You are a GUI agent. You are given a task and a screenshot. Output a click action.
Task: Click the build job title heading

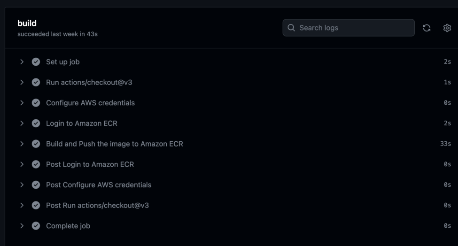(x=27, y=23)
